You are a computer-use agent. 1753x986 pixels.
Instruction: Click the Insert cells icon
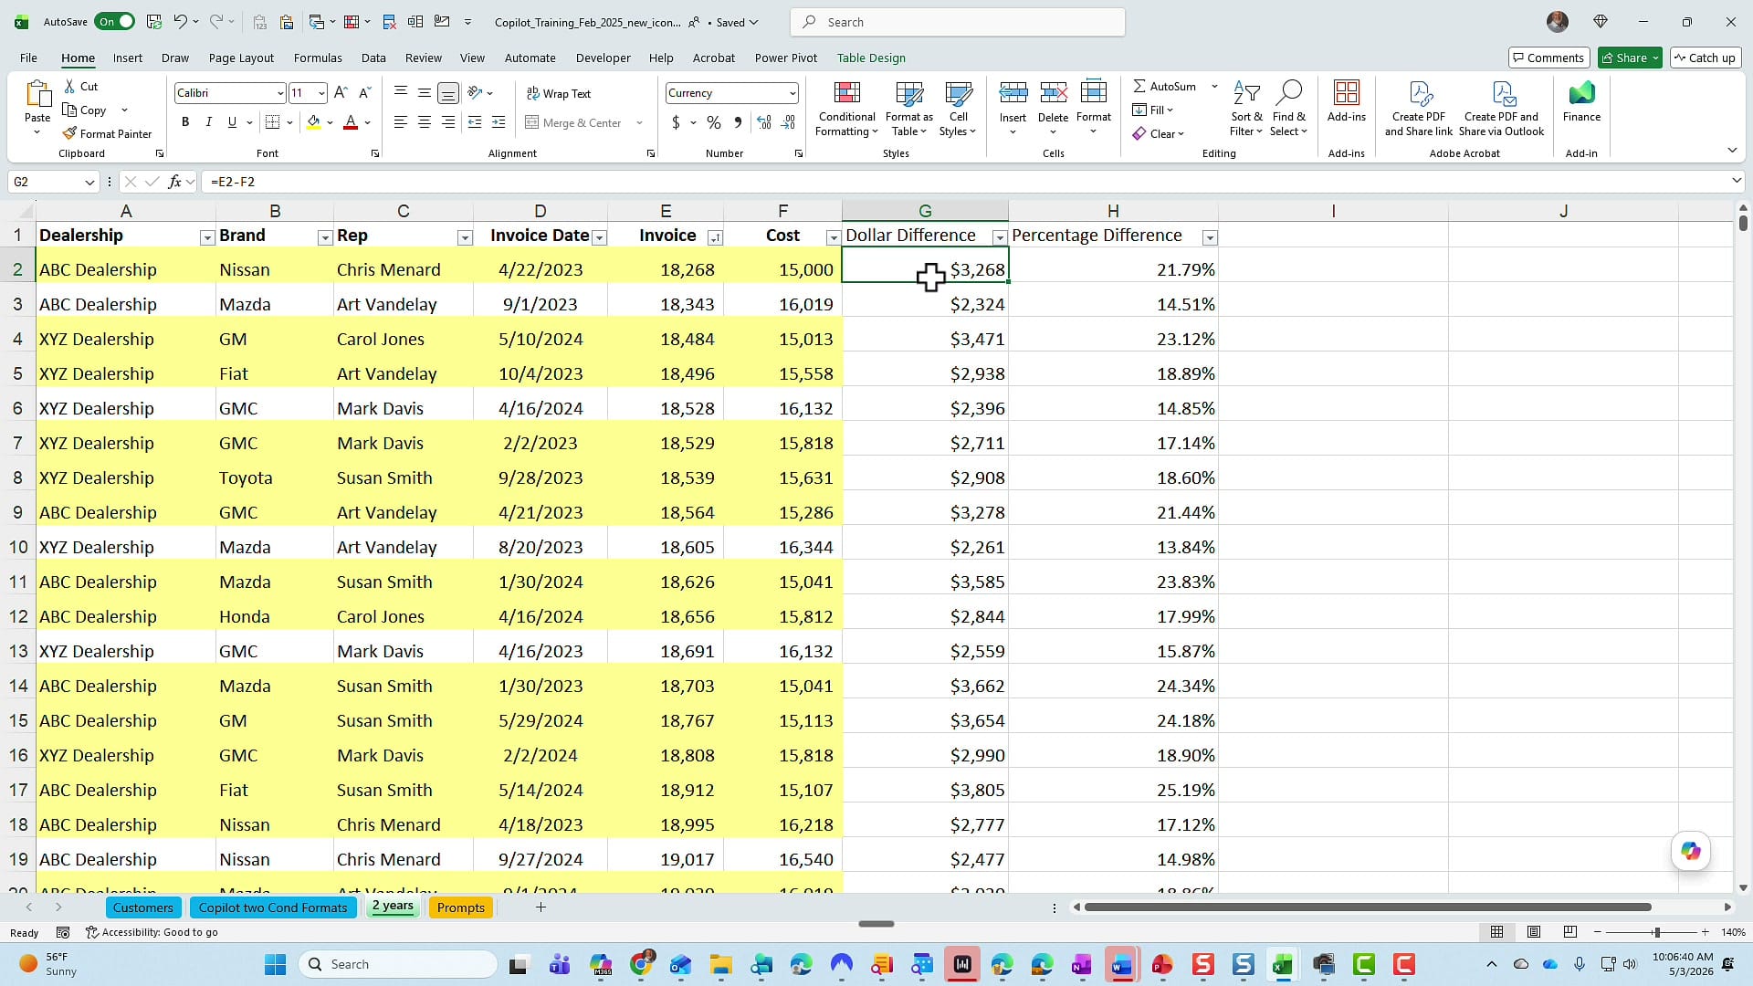click(x=1013, y=92)
